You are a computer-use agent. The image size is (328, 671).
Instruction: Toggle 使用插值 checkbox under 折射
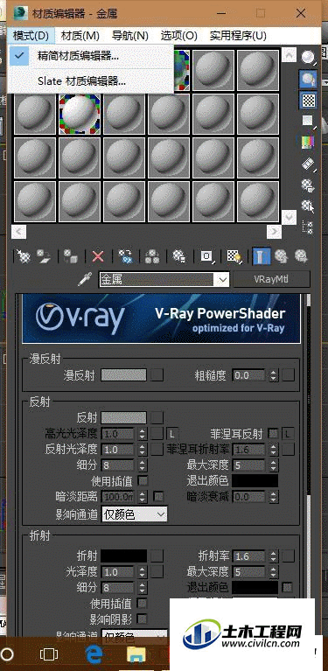(x=142, y=604)
